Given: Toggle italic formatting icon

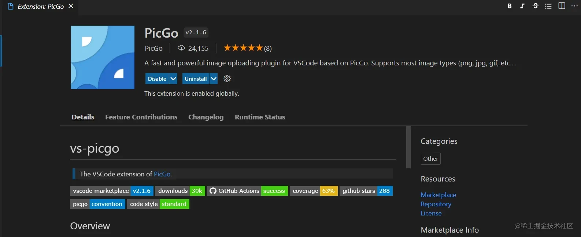Looking at the screenshot, I should [x=522, y=6].
